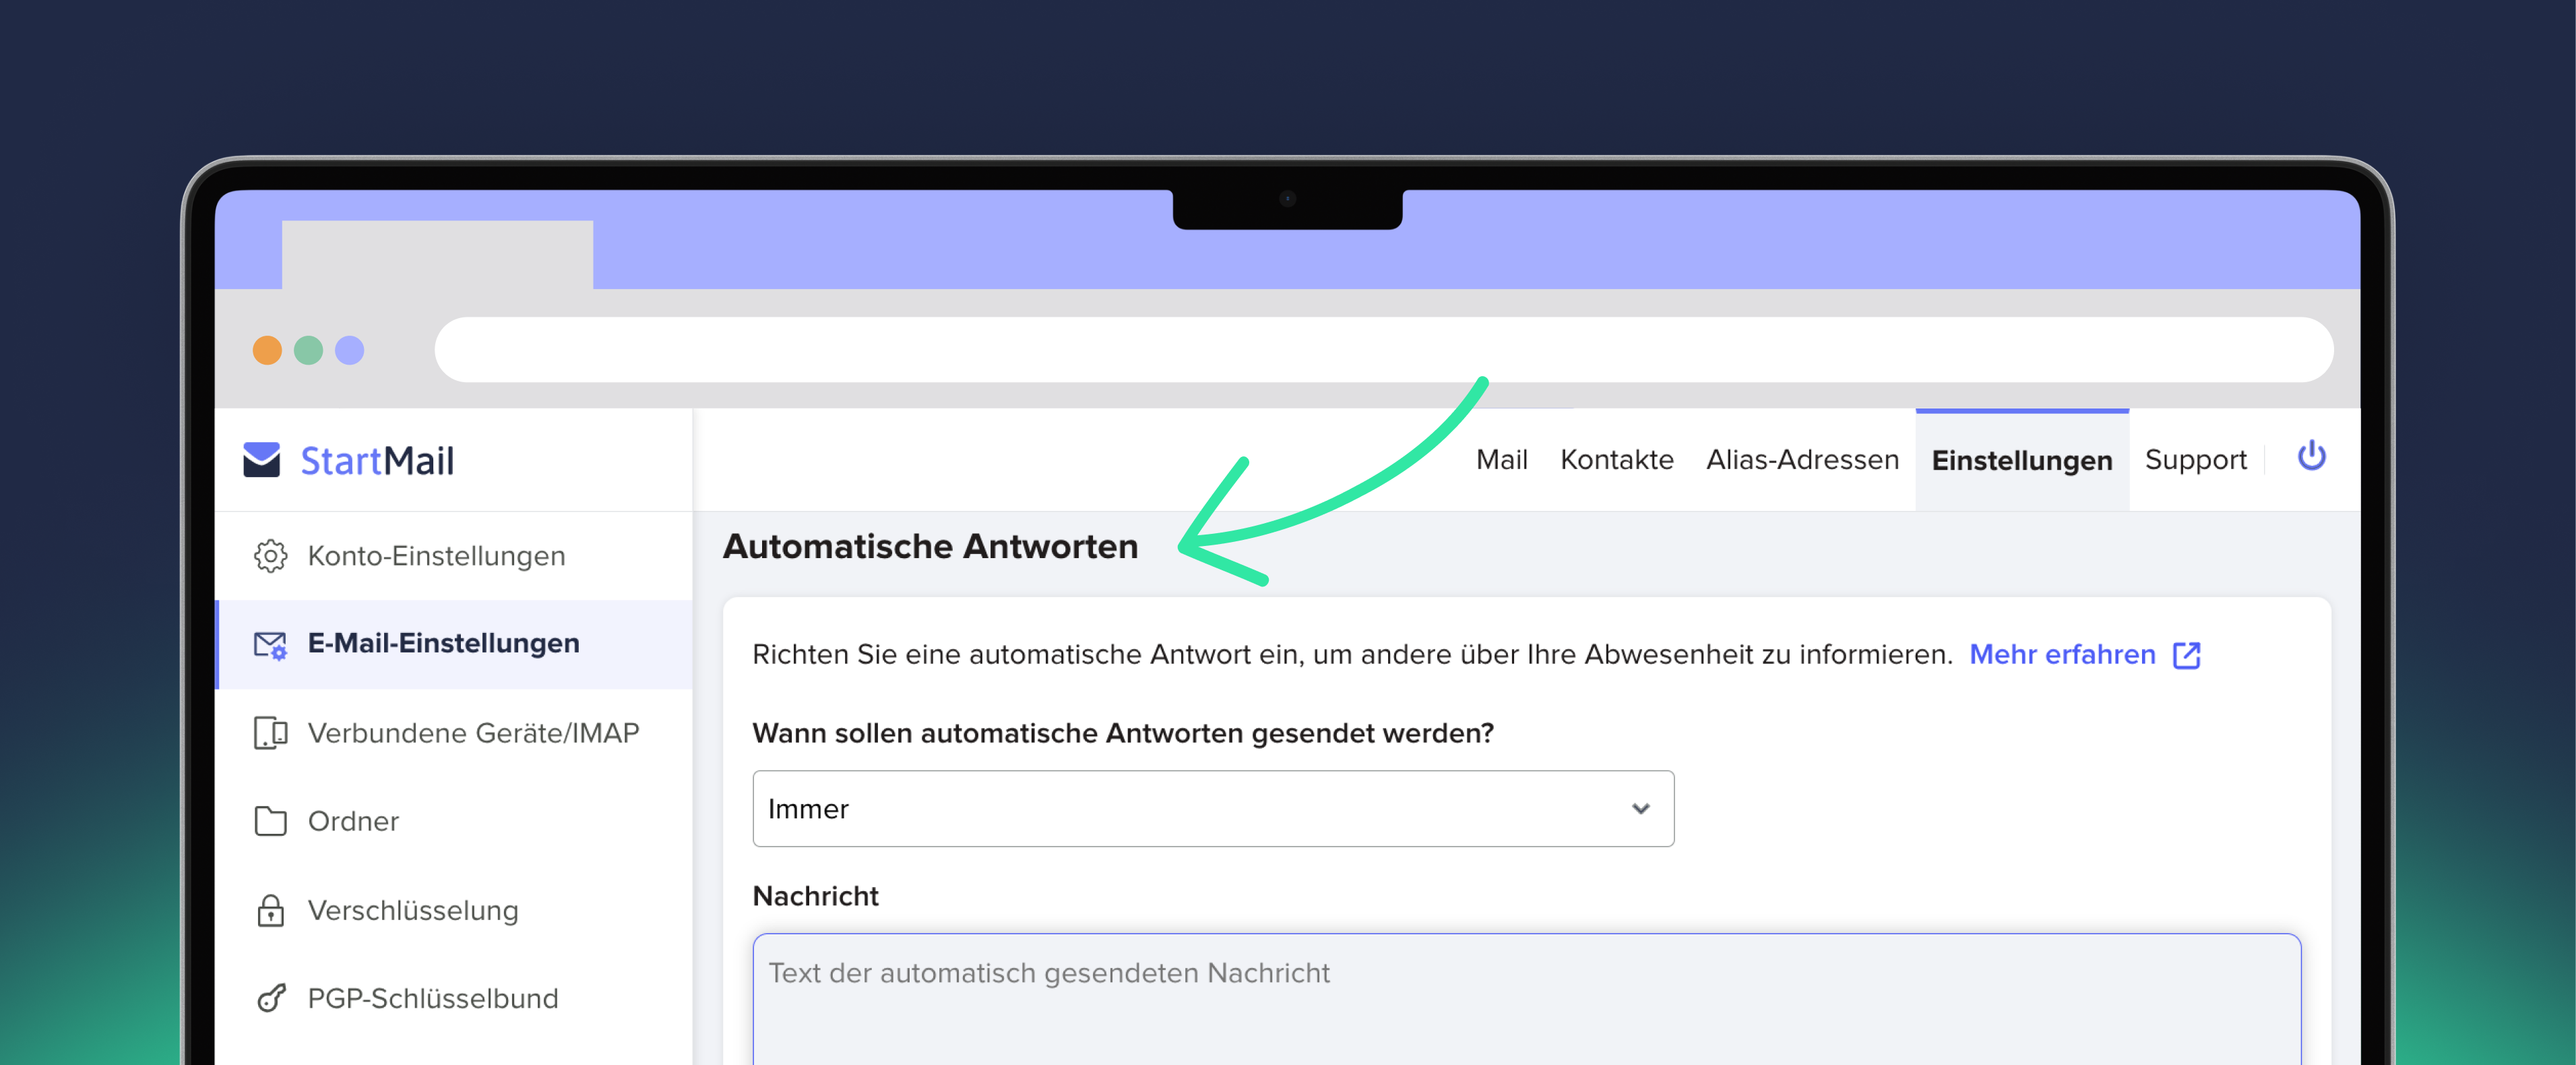Click the external link icon after Mehr erfahren
The image size is (2576, 1065).
point(2186,655)
